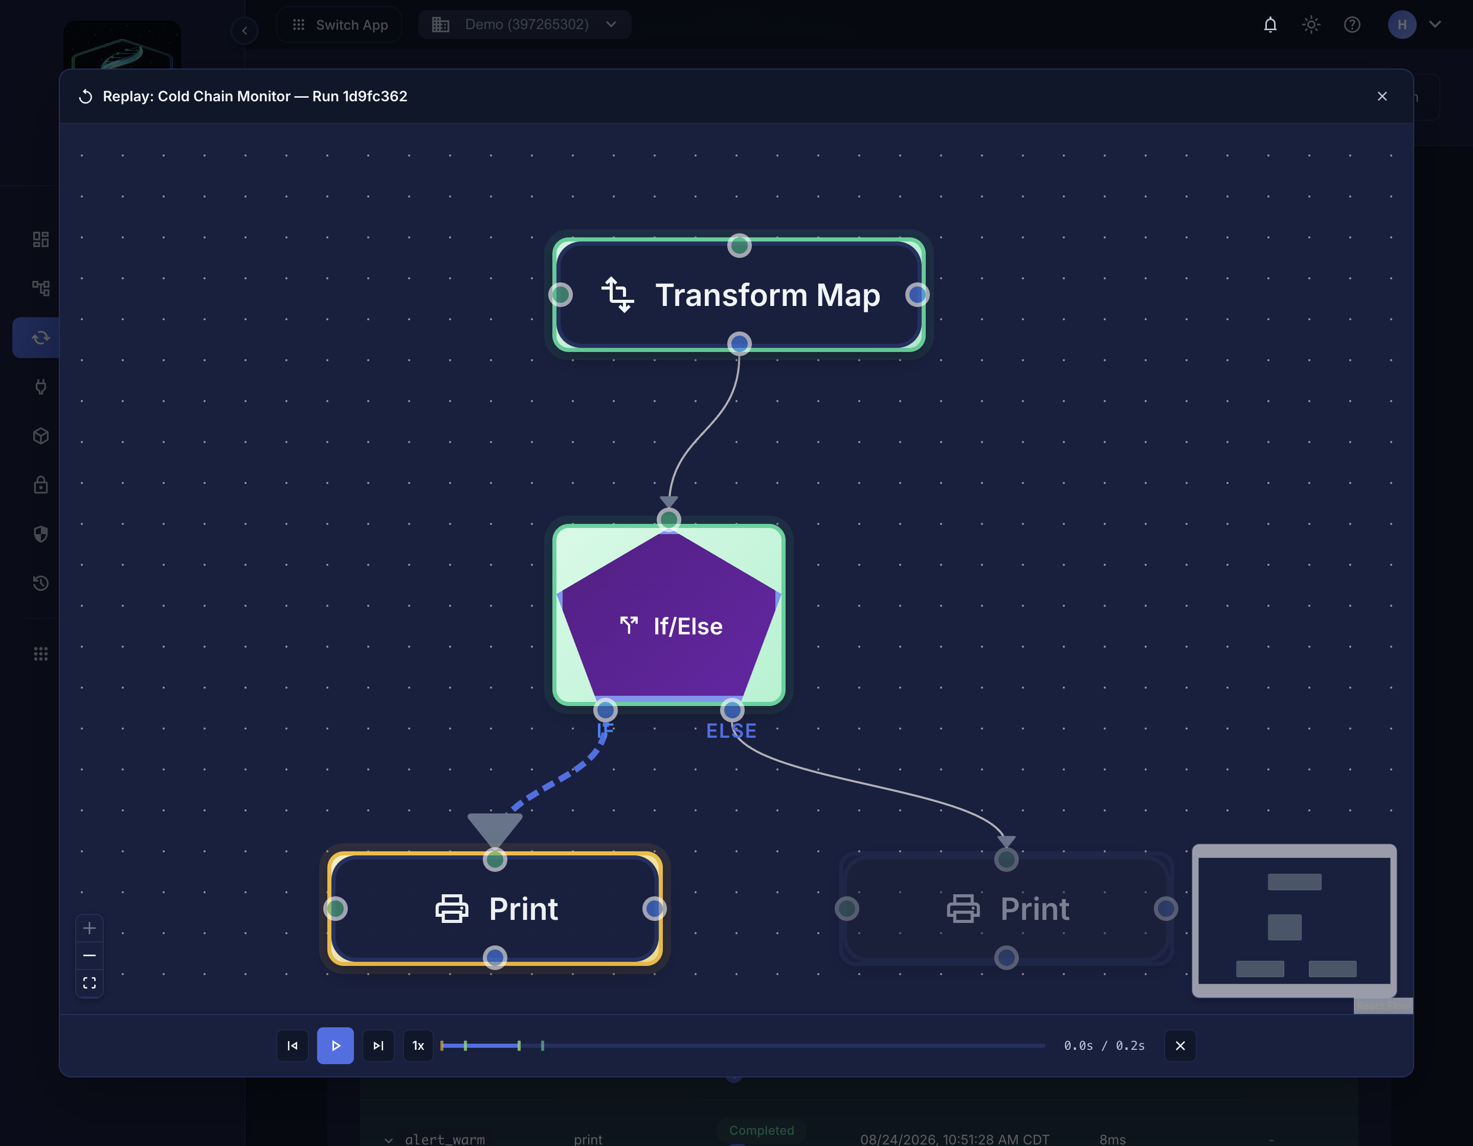Click the right handle of the dimmed Print node
Viewport: 1473px width, 1146px height.
(1166, 909)
